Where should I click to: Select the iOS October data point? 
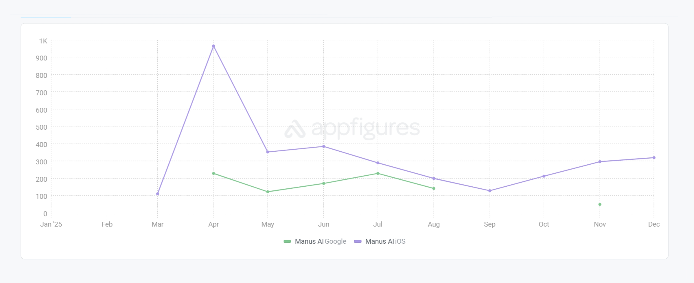pyautogui.click(x=544, y=176)
